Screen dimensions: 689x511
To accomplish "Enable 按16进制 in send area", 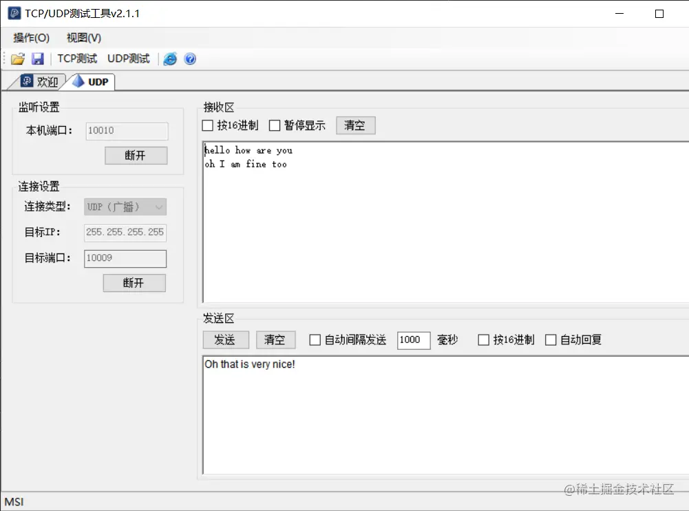I will 483,340.
